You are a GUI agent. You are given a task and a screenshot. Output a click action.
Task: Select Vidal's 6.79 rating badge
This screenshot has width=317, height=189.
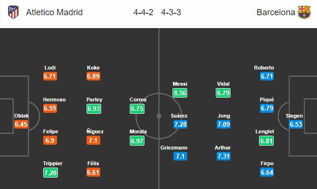pyautogui.click(x=223, y=93)
